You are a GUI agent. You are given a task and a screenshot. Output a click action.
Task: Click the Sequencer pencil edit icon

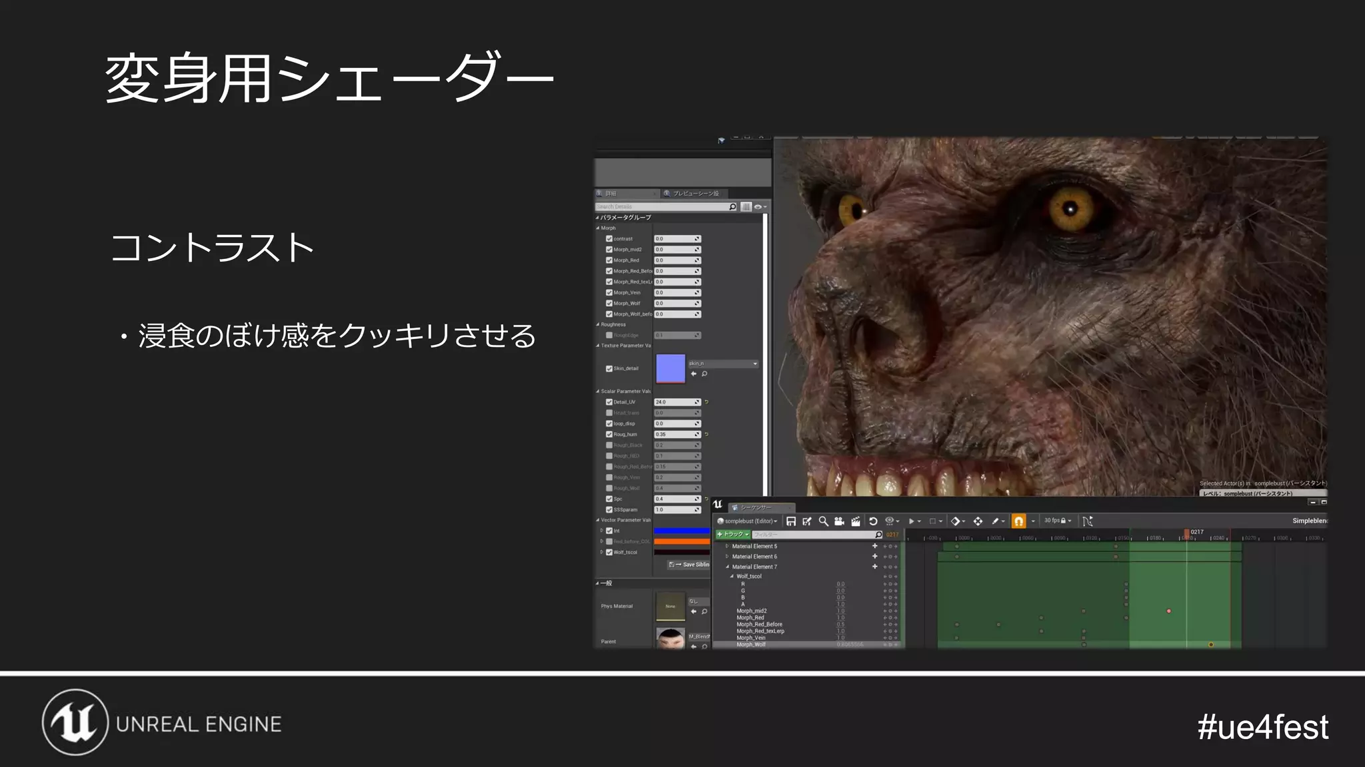(x=995, y=521)
